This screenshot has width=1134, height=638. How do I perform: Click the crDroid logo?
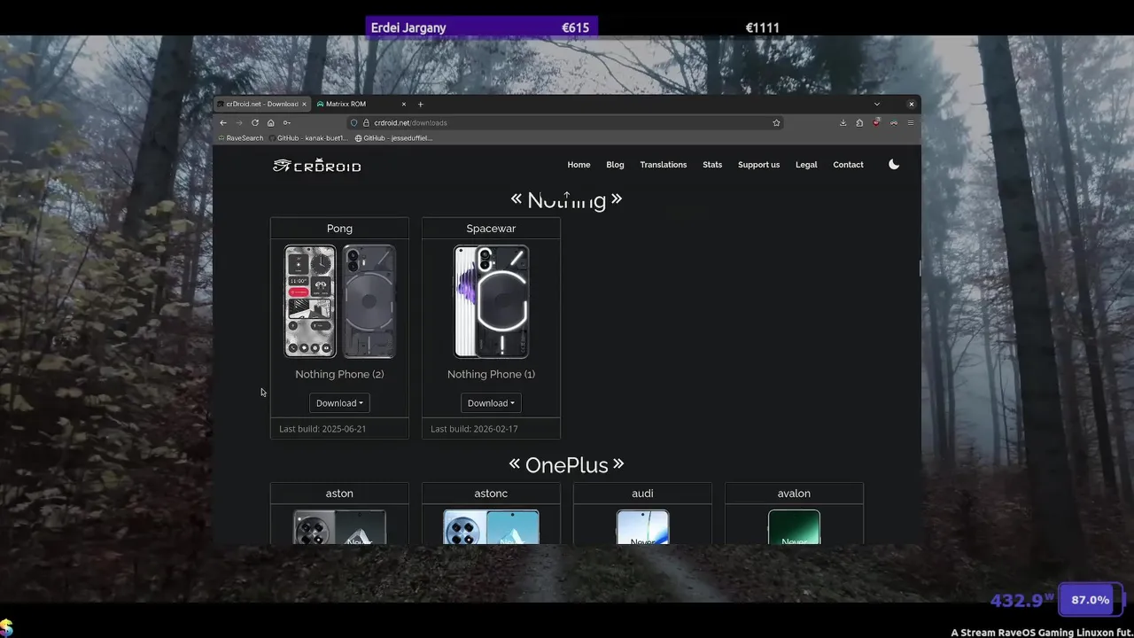[x=317, y=166]
